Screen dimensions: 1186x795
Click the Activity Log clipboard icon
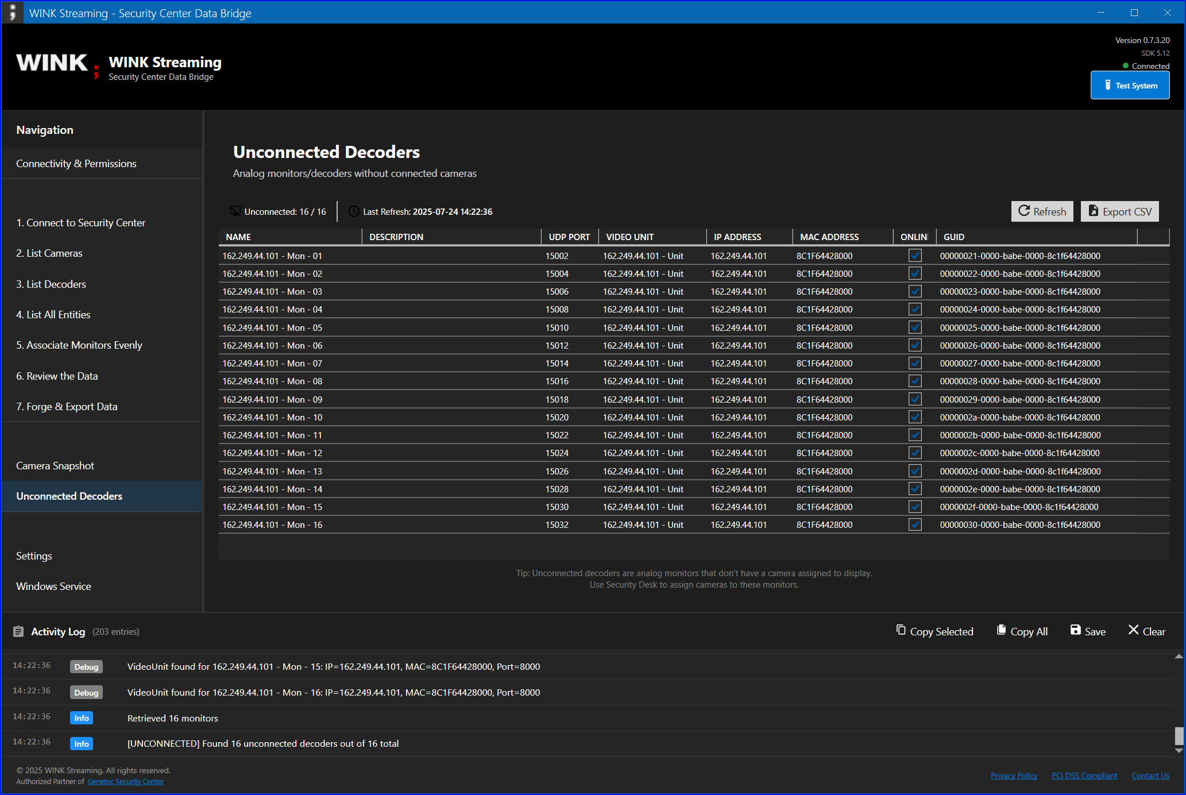(x=18, y=631)
